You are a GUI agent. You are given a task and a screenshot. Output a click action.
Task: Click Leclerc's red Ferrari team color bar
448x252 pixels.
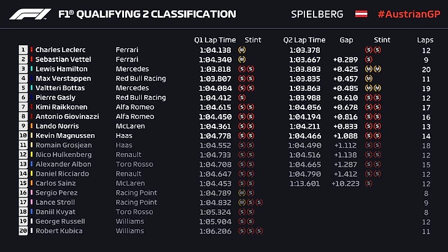(31, 50)
